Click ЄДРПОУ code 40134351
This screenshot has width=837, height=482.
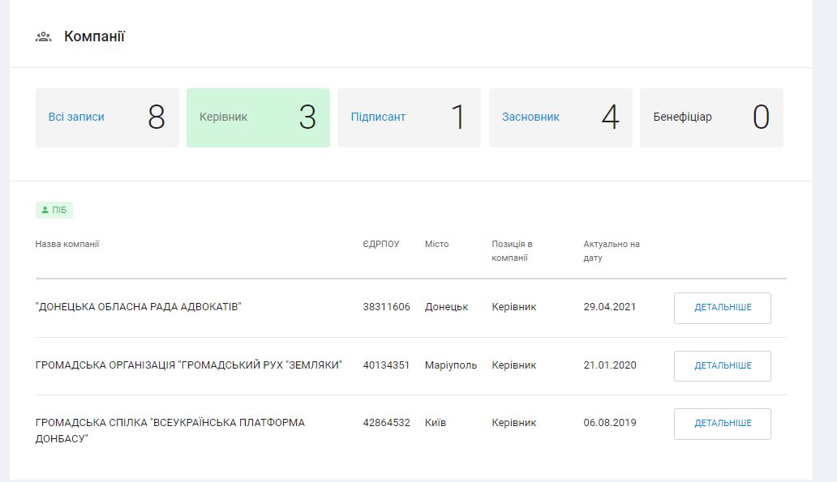[386, 365]
